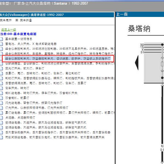Open entry with 车速表、里程表、转速表
The height and width of the screenshot is (164, 164).
tap(60, 54)
